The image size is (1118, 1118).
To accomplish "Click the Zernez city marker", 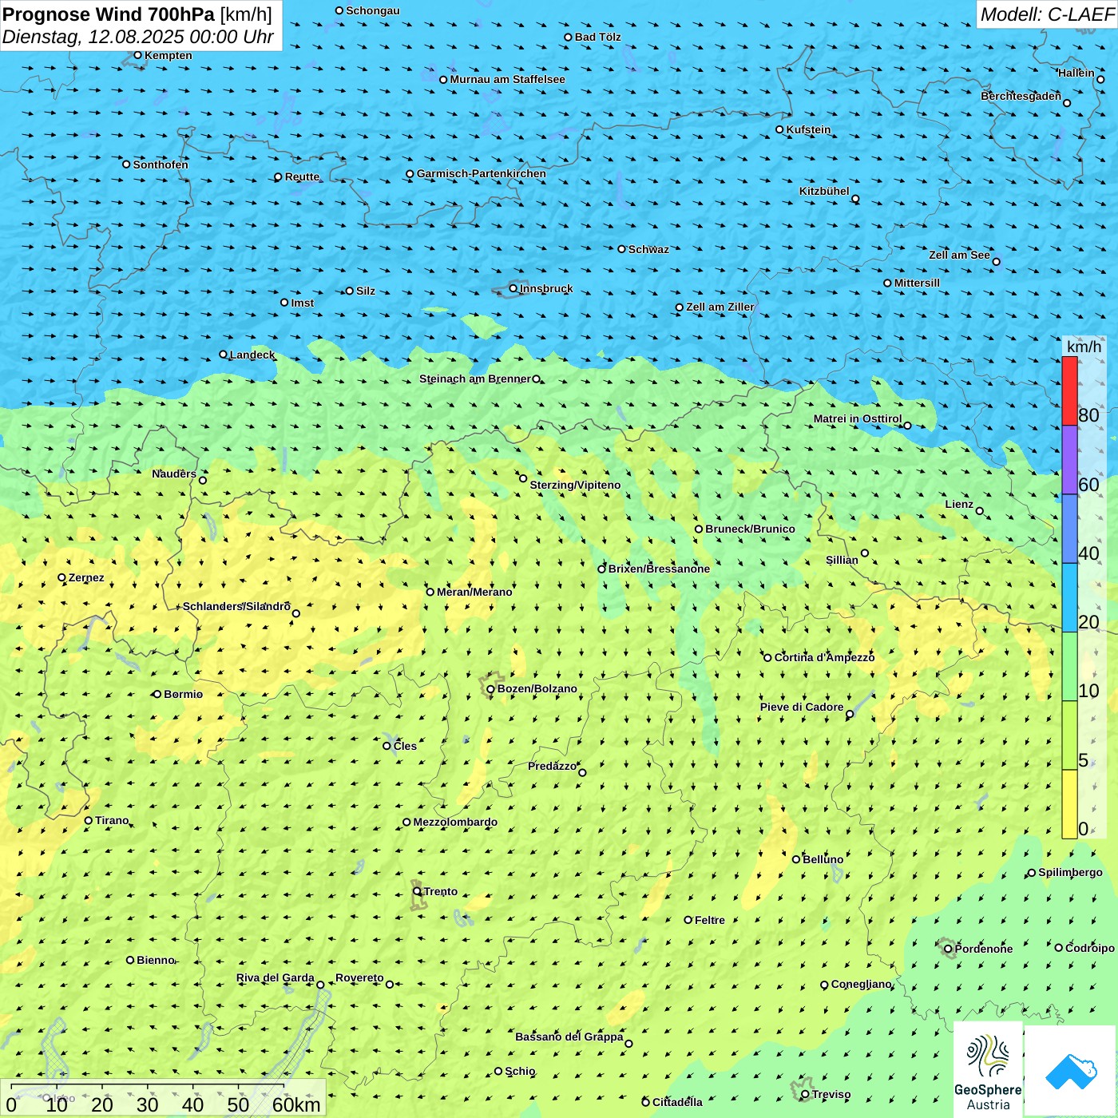I will 61,577.
